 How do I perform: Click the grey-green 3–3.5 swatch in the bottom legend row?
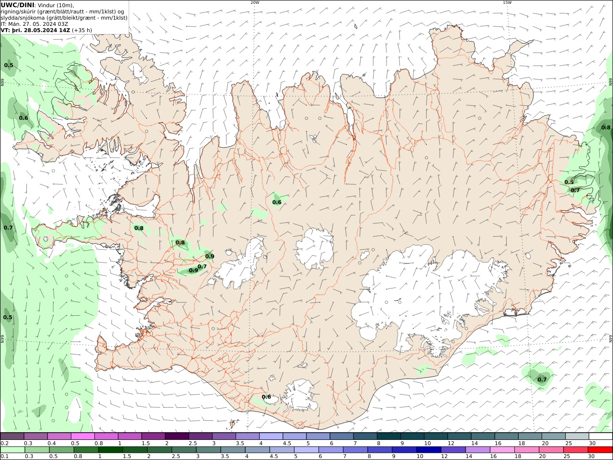[x=208, y=449]
